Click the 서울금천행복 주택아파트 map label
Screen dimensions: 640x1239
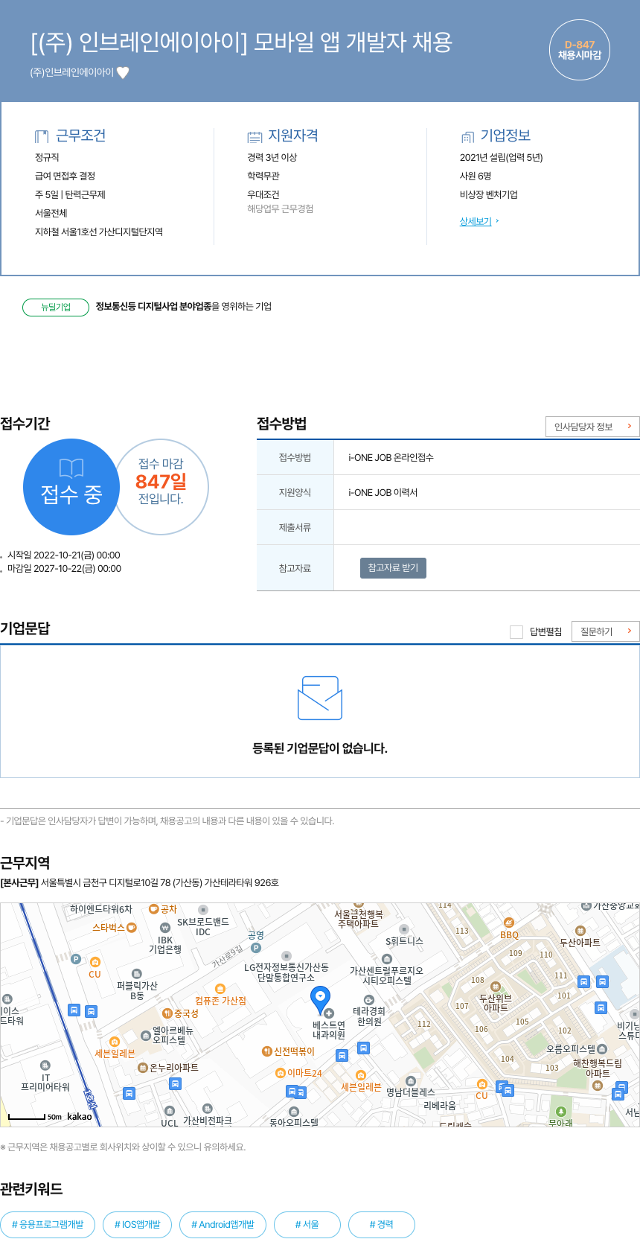[x=358, y=919]
